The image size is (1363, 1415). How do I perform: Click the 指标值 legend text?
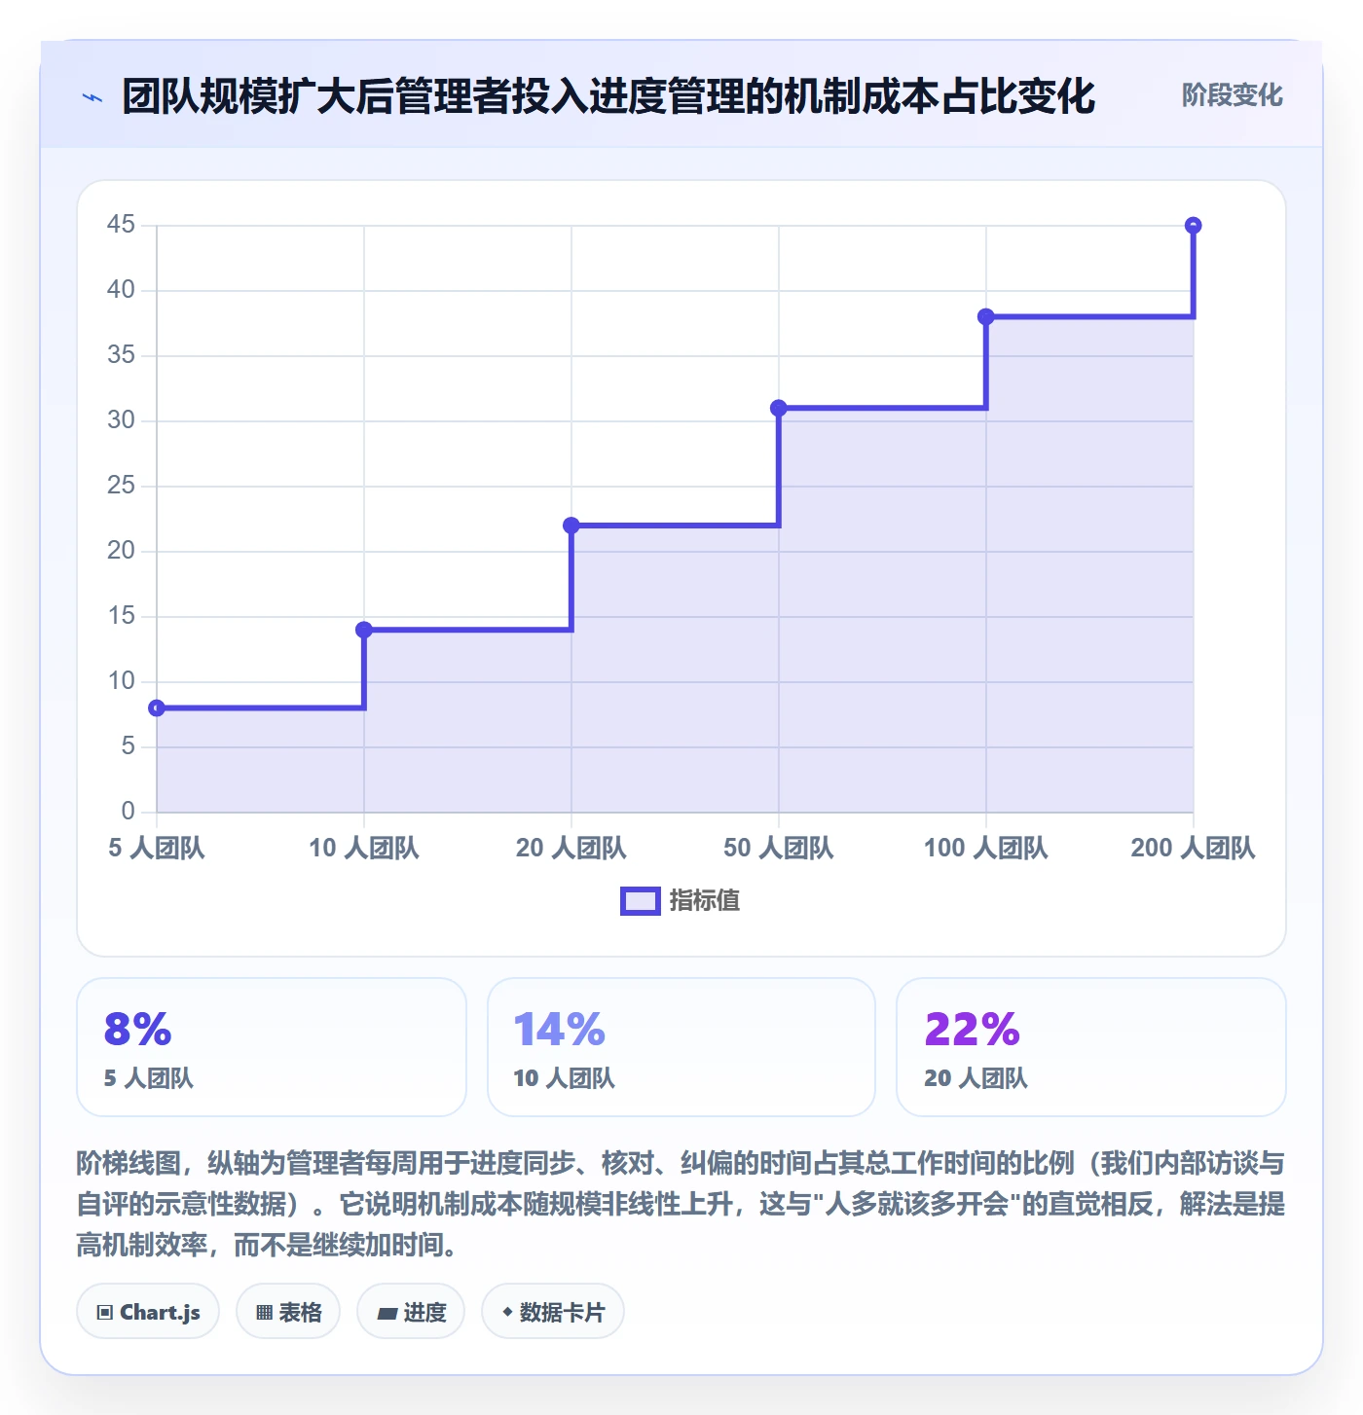(x=705, y=901)
